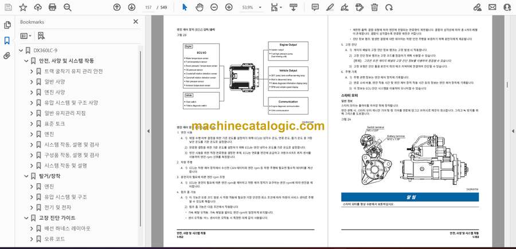Open the page fit options dropdown

[276, 7]
